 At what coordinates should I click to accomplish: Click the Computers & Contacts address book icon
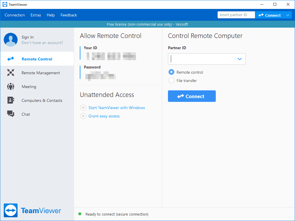click(11, 100)
